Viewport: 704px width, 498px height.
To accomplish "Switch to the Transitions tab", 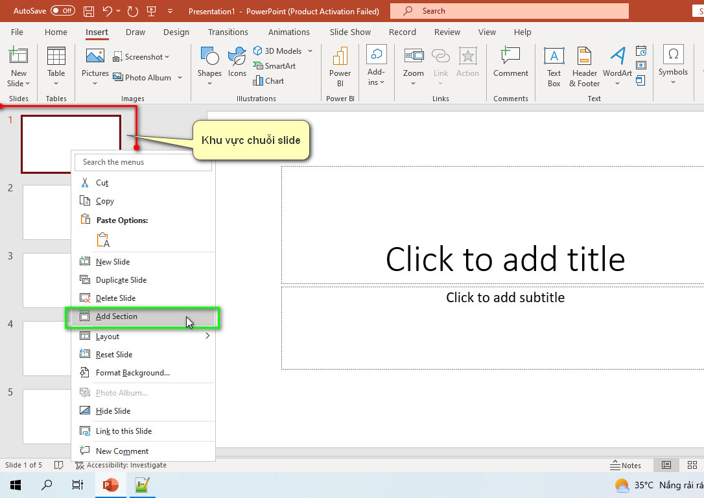I will point(228,32).
